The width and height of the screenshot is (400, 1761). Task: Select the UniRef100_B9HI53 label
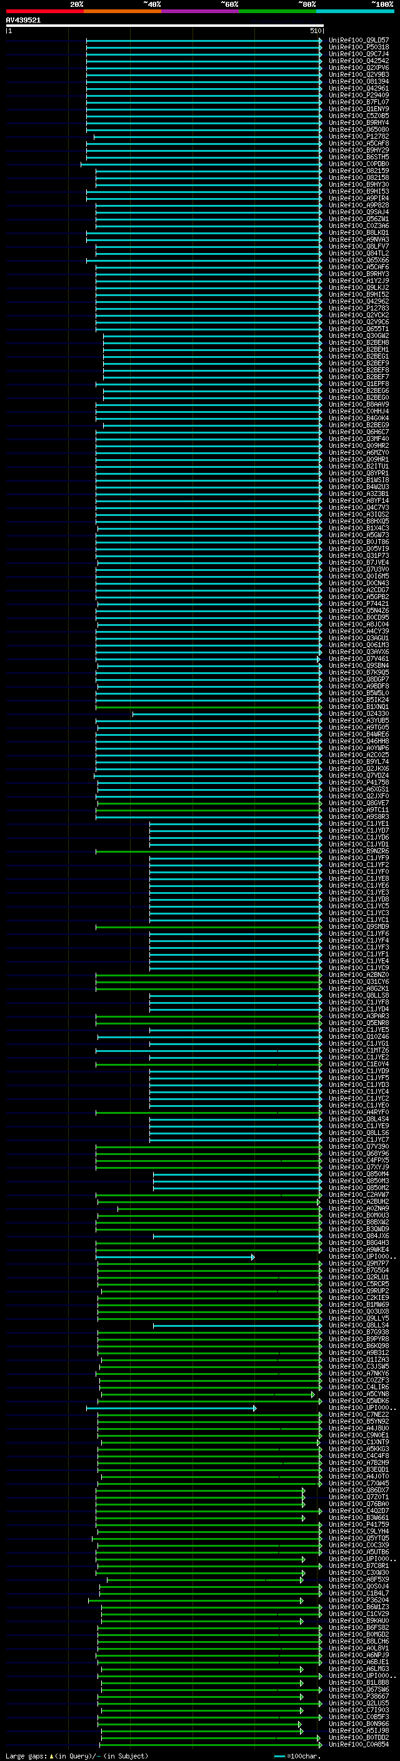click(358, 191)
